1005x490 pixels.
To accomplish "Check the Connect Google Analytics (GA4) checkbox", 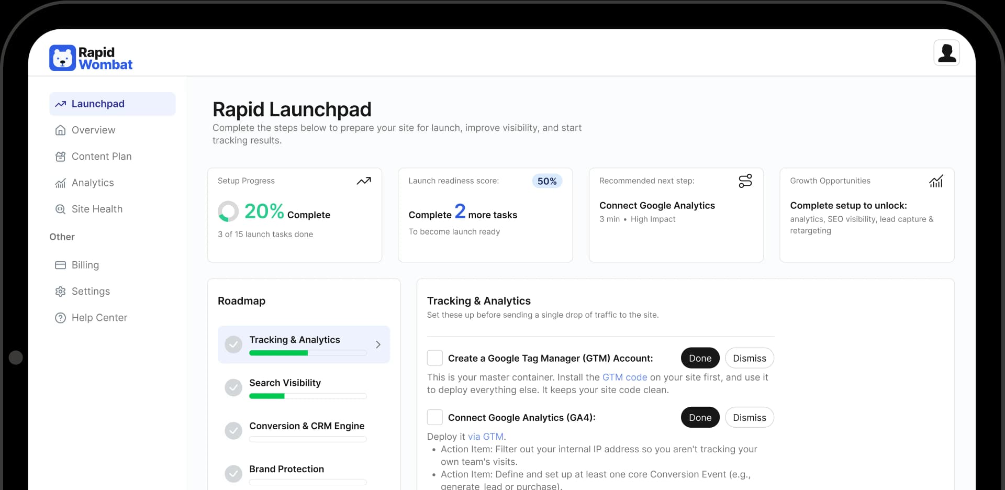I will point(435,417).
